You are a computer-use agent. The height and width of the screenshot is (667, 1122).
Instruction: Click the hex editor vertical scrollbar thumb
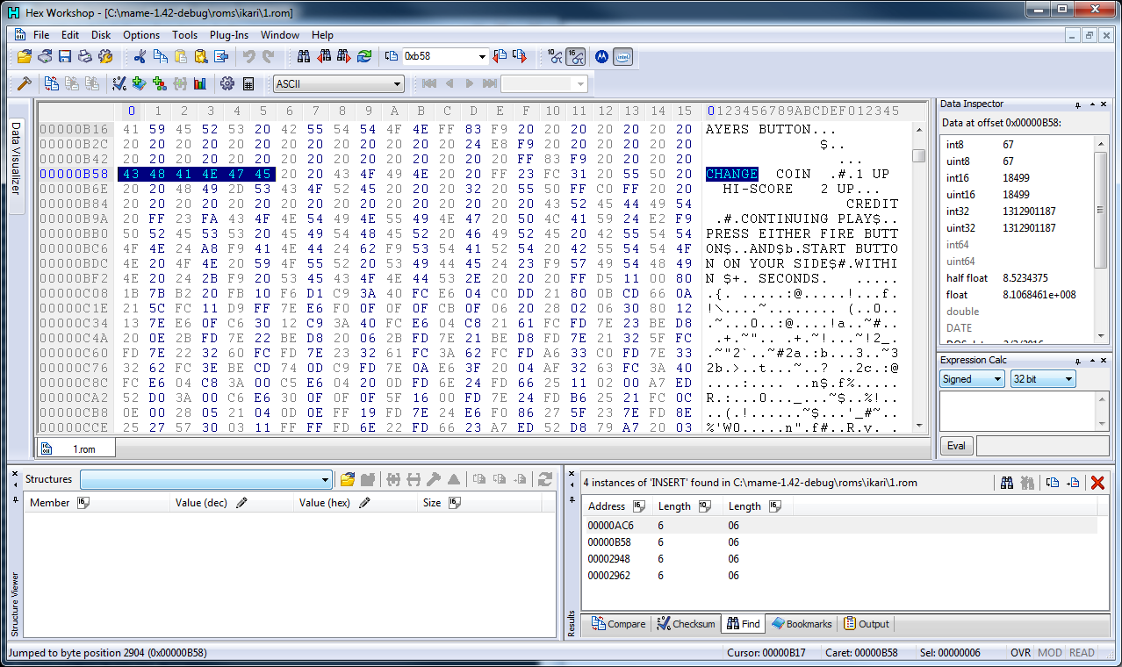(919, 155)
